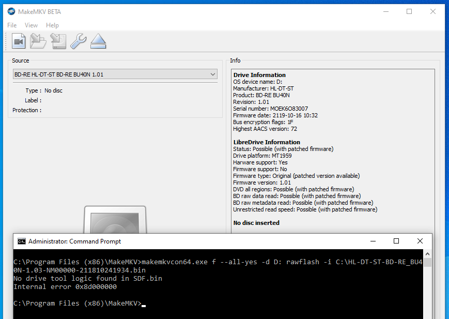Click 'Product: BD-RE BU40N' line
The image size is (449, 319).
261,95
